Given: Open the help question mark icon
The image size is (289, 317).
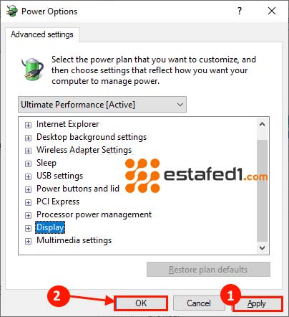Looking at the screenshot, I should pyautogui.click(x=240, y=11).
